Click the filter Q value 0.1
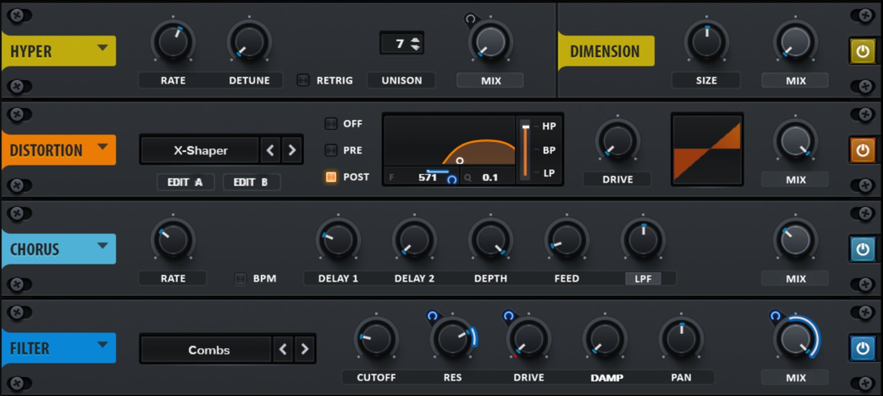This screenshot has width=883, height=396. click(490, 177)
